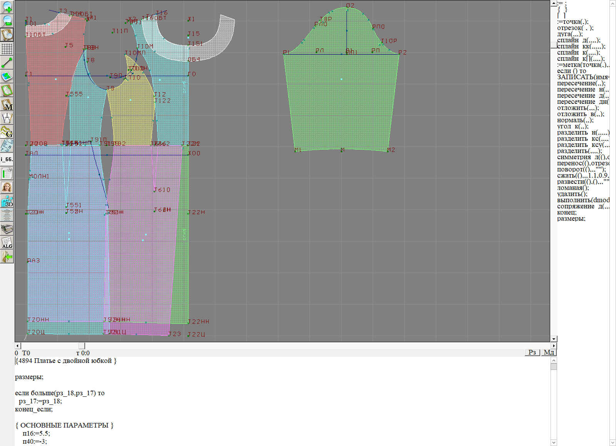Click the horizontal scrollbar thumb under canvas

(x=82, y=346)
